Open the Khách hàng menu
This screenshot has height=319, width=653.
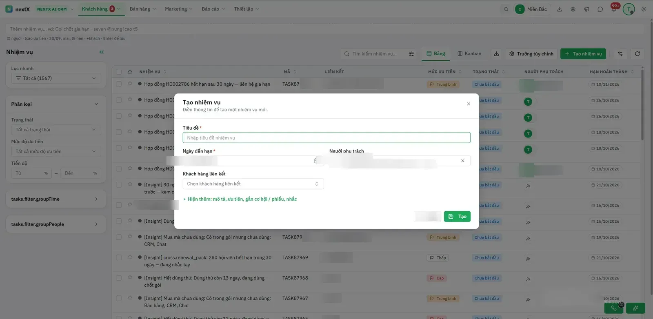coord(101,9)
